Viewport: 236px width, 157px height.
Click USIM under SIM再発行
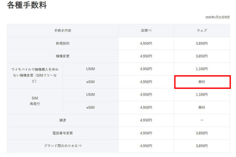(x=90, y=95)
